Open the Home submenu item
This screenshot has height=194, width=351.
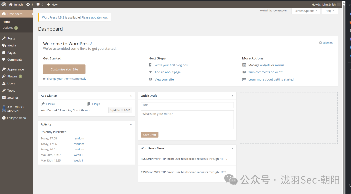6,22
